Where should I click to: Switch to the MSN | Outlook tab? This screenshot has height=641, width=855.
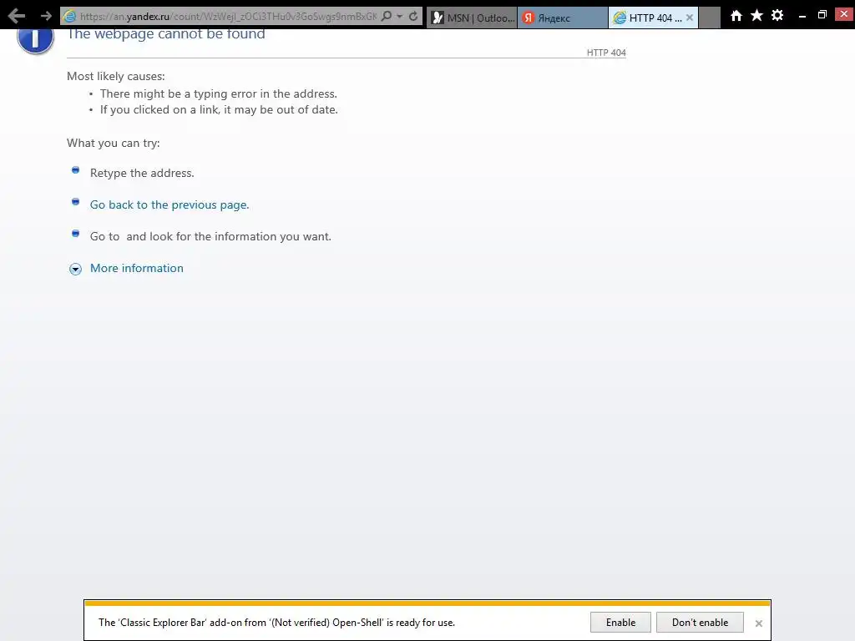click(x=473, y=18)
